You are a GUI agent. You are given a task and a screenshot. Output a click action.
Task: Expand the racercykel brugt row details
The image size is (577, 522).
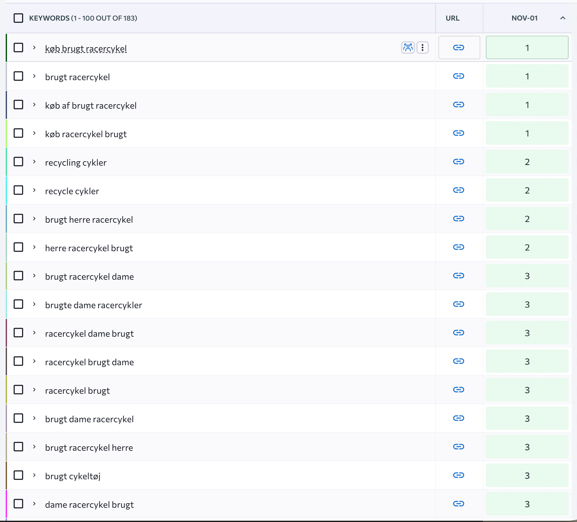click(x=34, y=390)
